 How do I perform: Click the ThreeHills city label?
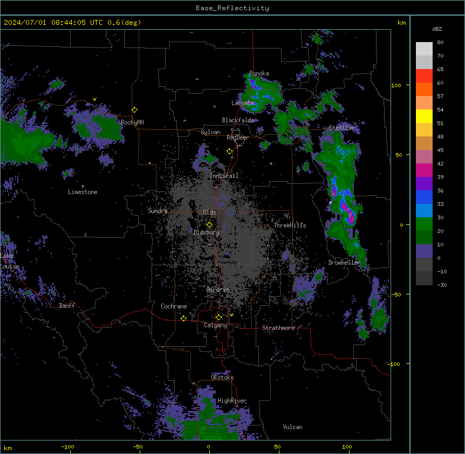coord(290,225)
